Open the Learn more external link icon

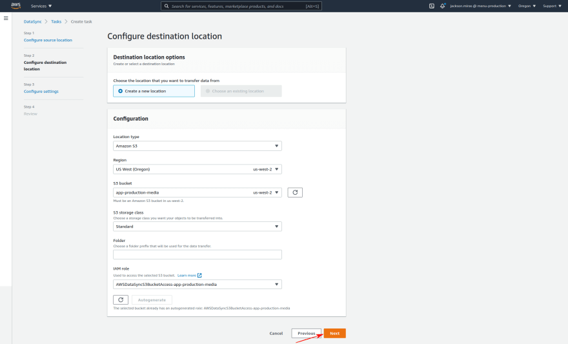point(199,276)
